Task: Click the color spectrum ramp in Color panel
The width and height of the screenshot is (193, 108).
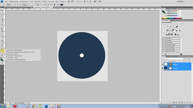Action: click(x=172, y=18)
